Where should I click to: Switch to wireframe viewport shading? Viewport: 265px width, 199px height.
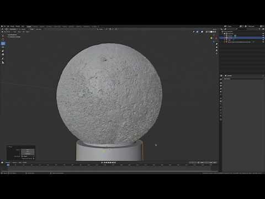[209, 32]
